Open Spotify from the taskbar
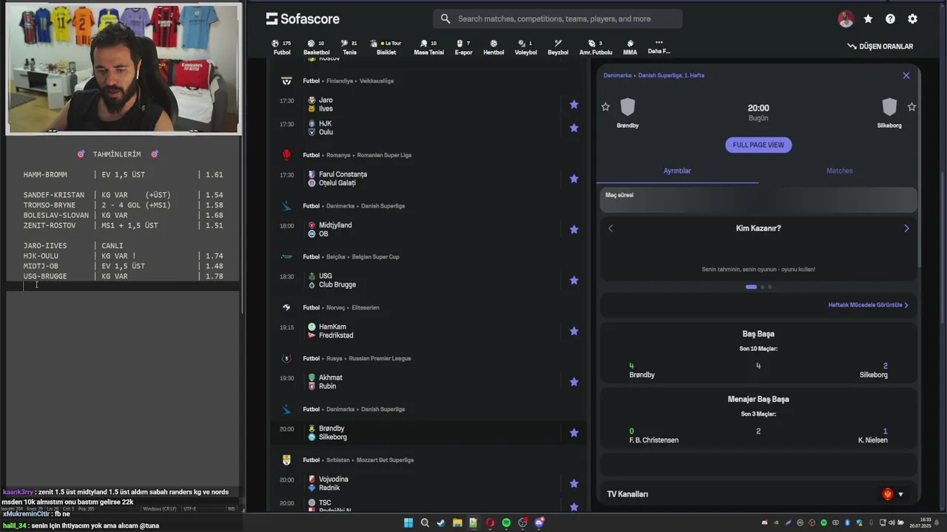947x532 pixels. (x=506, y=522)
